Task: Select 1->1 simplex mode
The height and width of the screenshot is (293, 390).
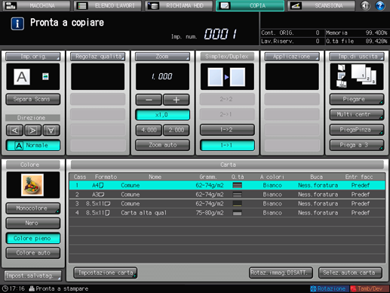Action: (x=227, y=145)
